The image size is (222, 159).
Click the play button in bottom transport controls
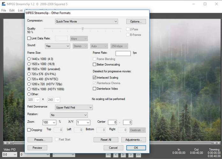pos(123,155)
